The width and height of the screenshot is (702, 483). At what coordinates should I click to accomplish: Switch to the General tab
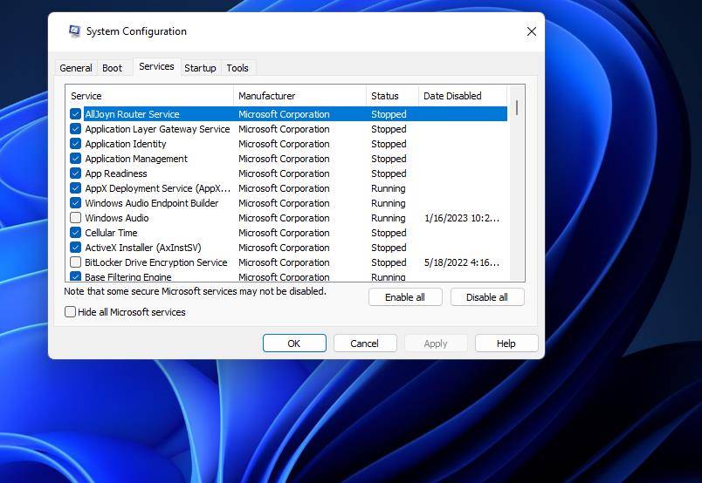click(x=76, y=68)
